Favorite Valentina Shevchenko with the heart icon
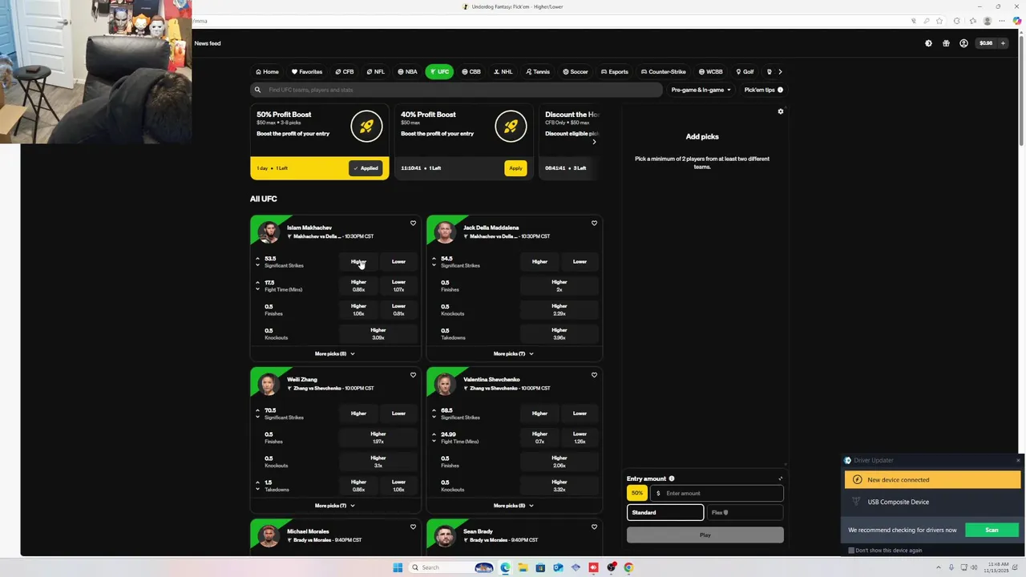This screenshot has width=1026, height=577. [594, 375]
